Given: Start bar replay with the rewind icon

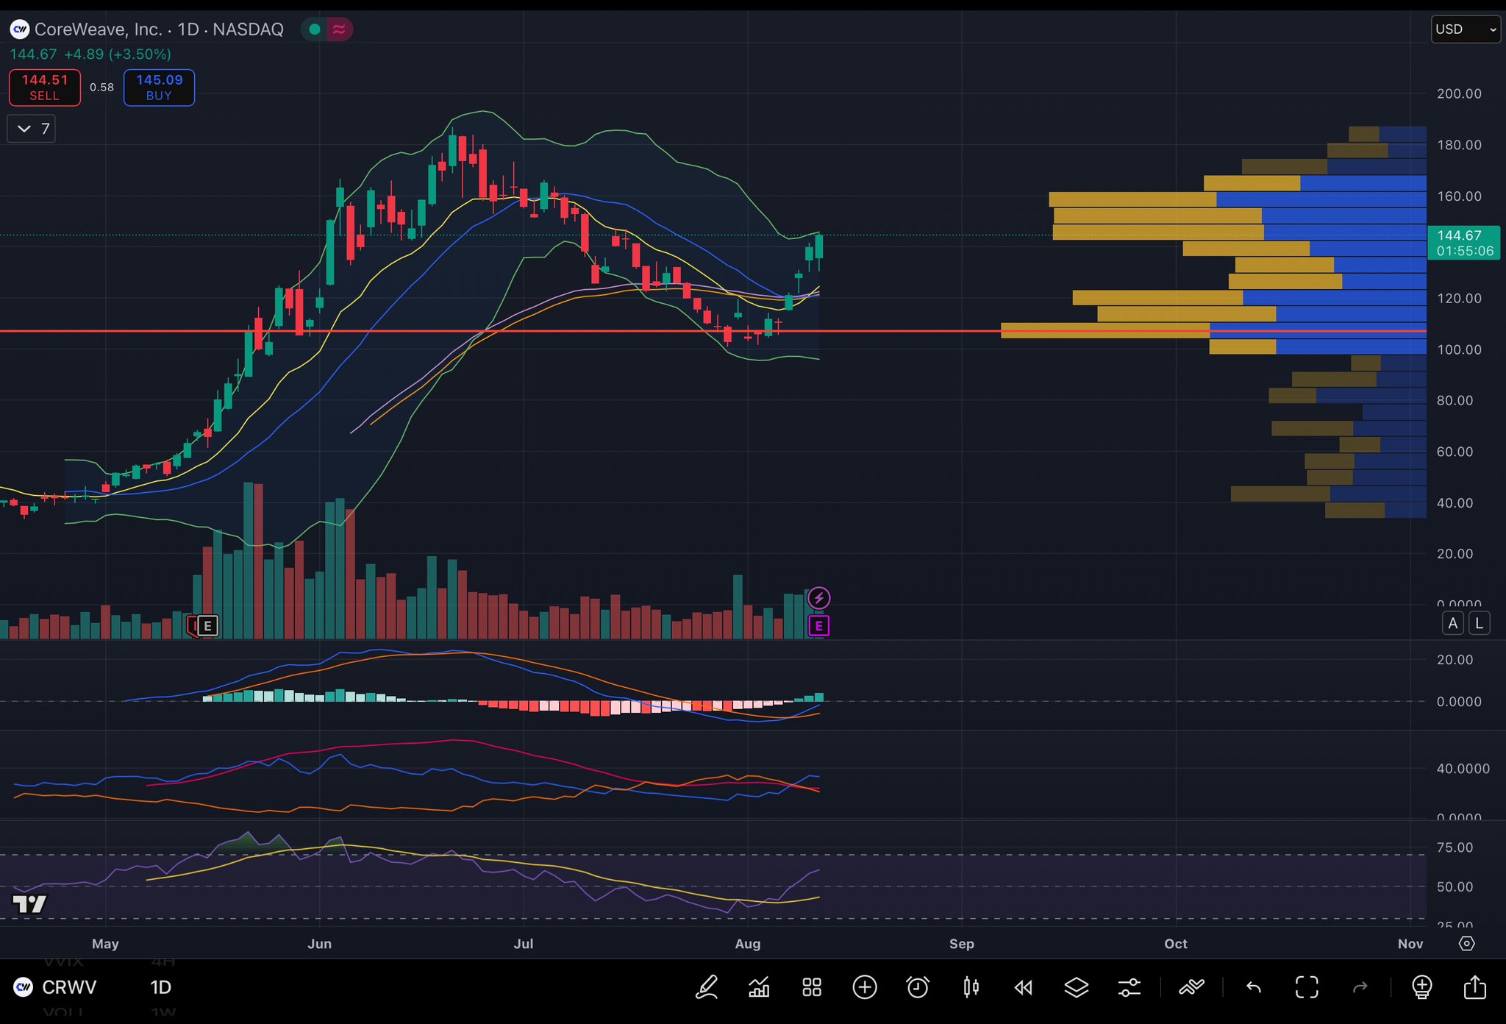Looking at the screenshot, I should [1024, 986].
